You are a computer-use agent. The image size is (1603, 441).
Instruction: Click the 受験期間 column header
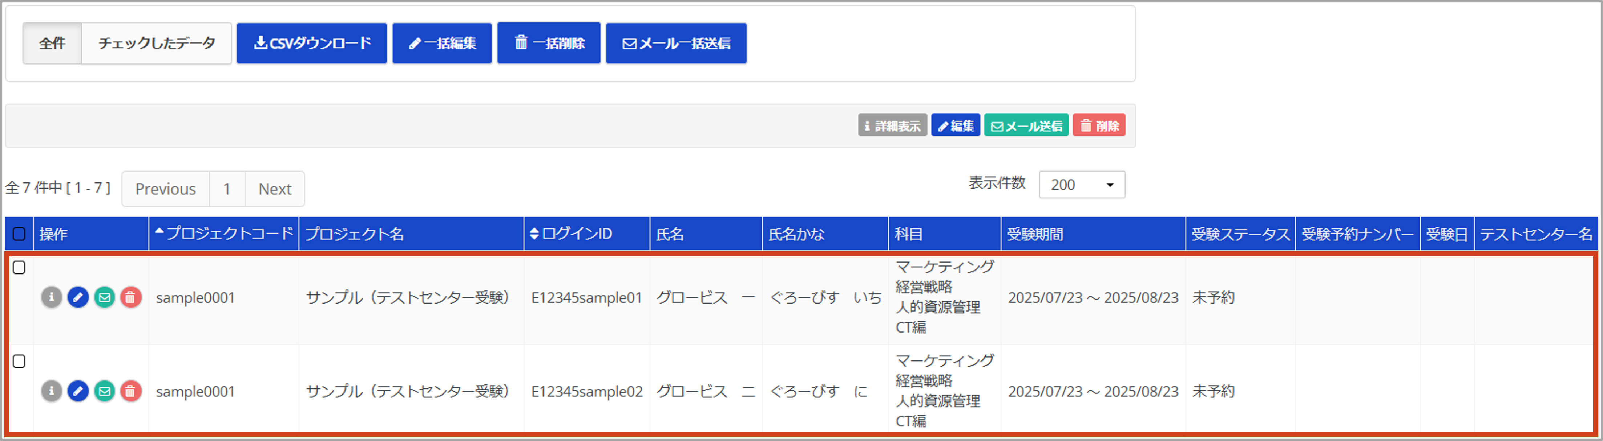pyautogui.click(x=1093, y=234)
